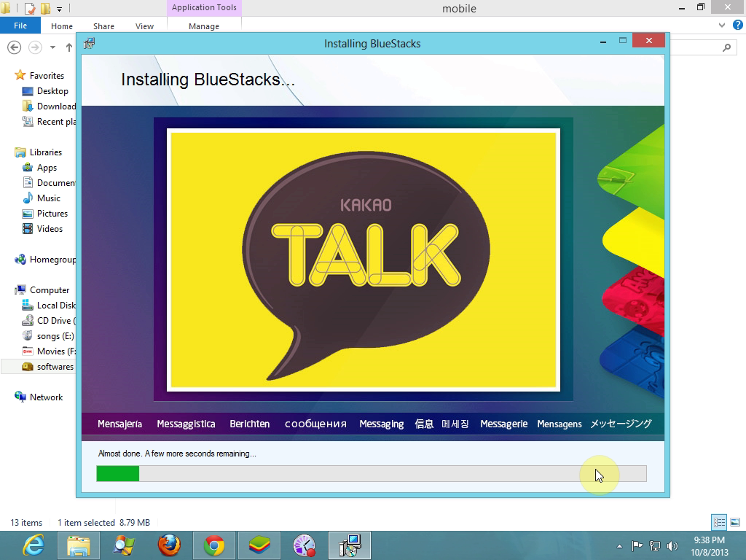This screenshot has width=746, height=560.
Task: Click 'Almost done' status message
Action: pos(177,454)
